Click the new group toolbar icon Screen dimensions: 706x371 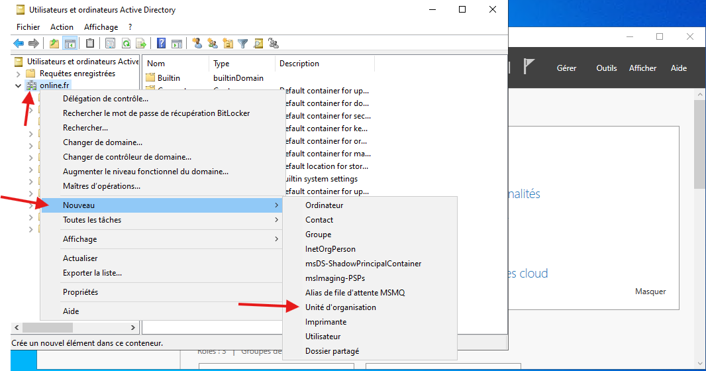pos(213,43)
